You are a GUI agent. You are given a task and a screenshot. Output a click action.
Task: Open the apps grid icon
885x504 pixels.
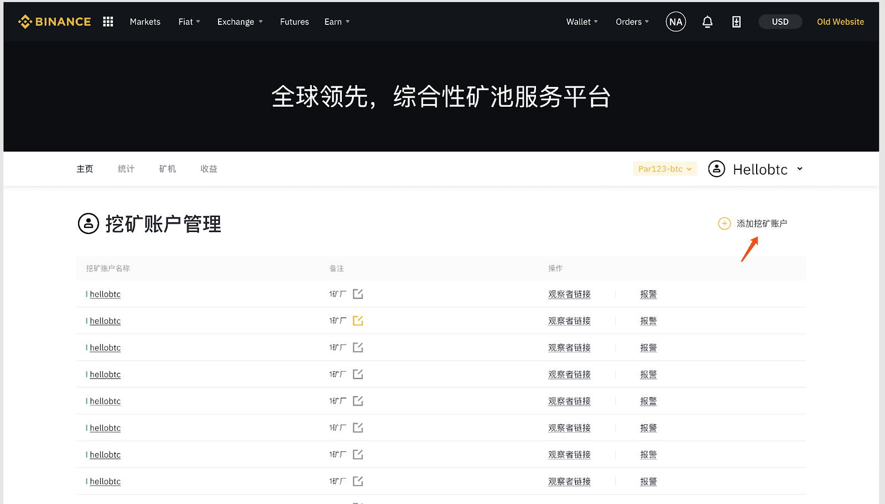click(x=108, y=22)
